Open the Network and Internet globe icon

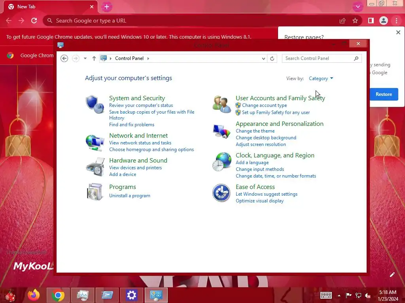[95, 142]
